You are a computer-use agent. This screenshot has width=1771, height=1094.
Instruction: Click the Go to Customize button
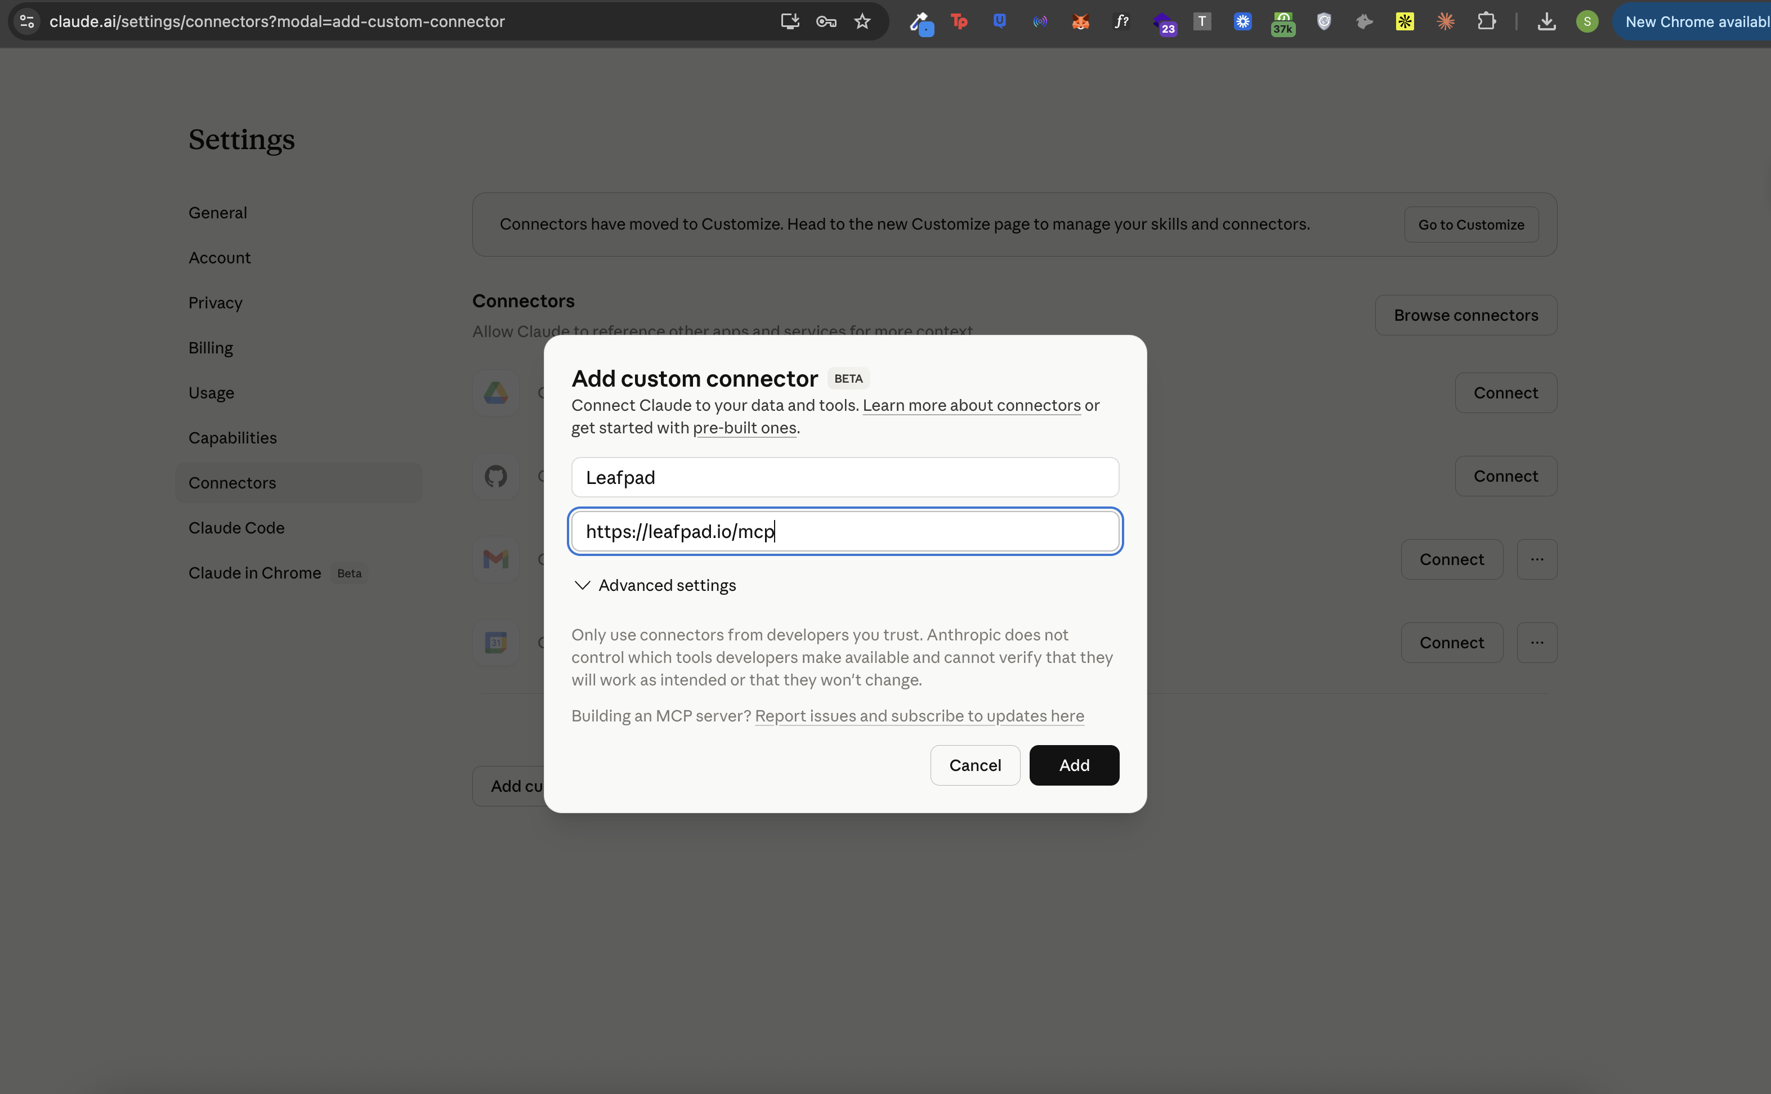point(1470,225)
